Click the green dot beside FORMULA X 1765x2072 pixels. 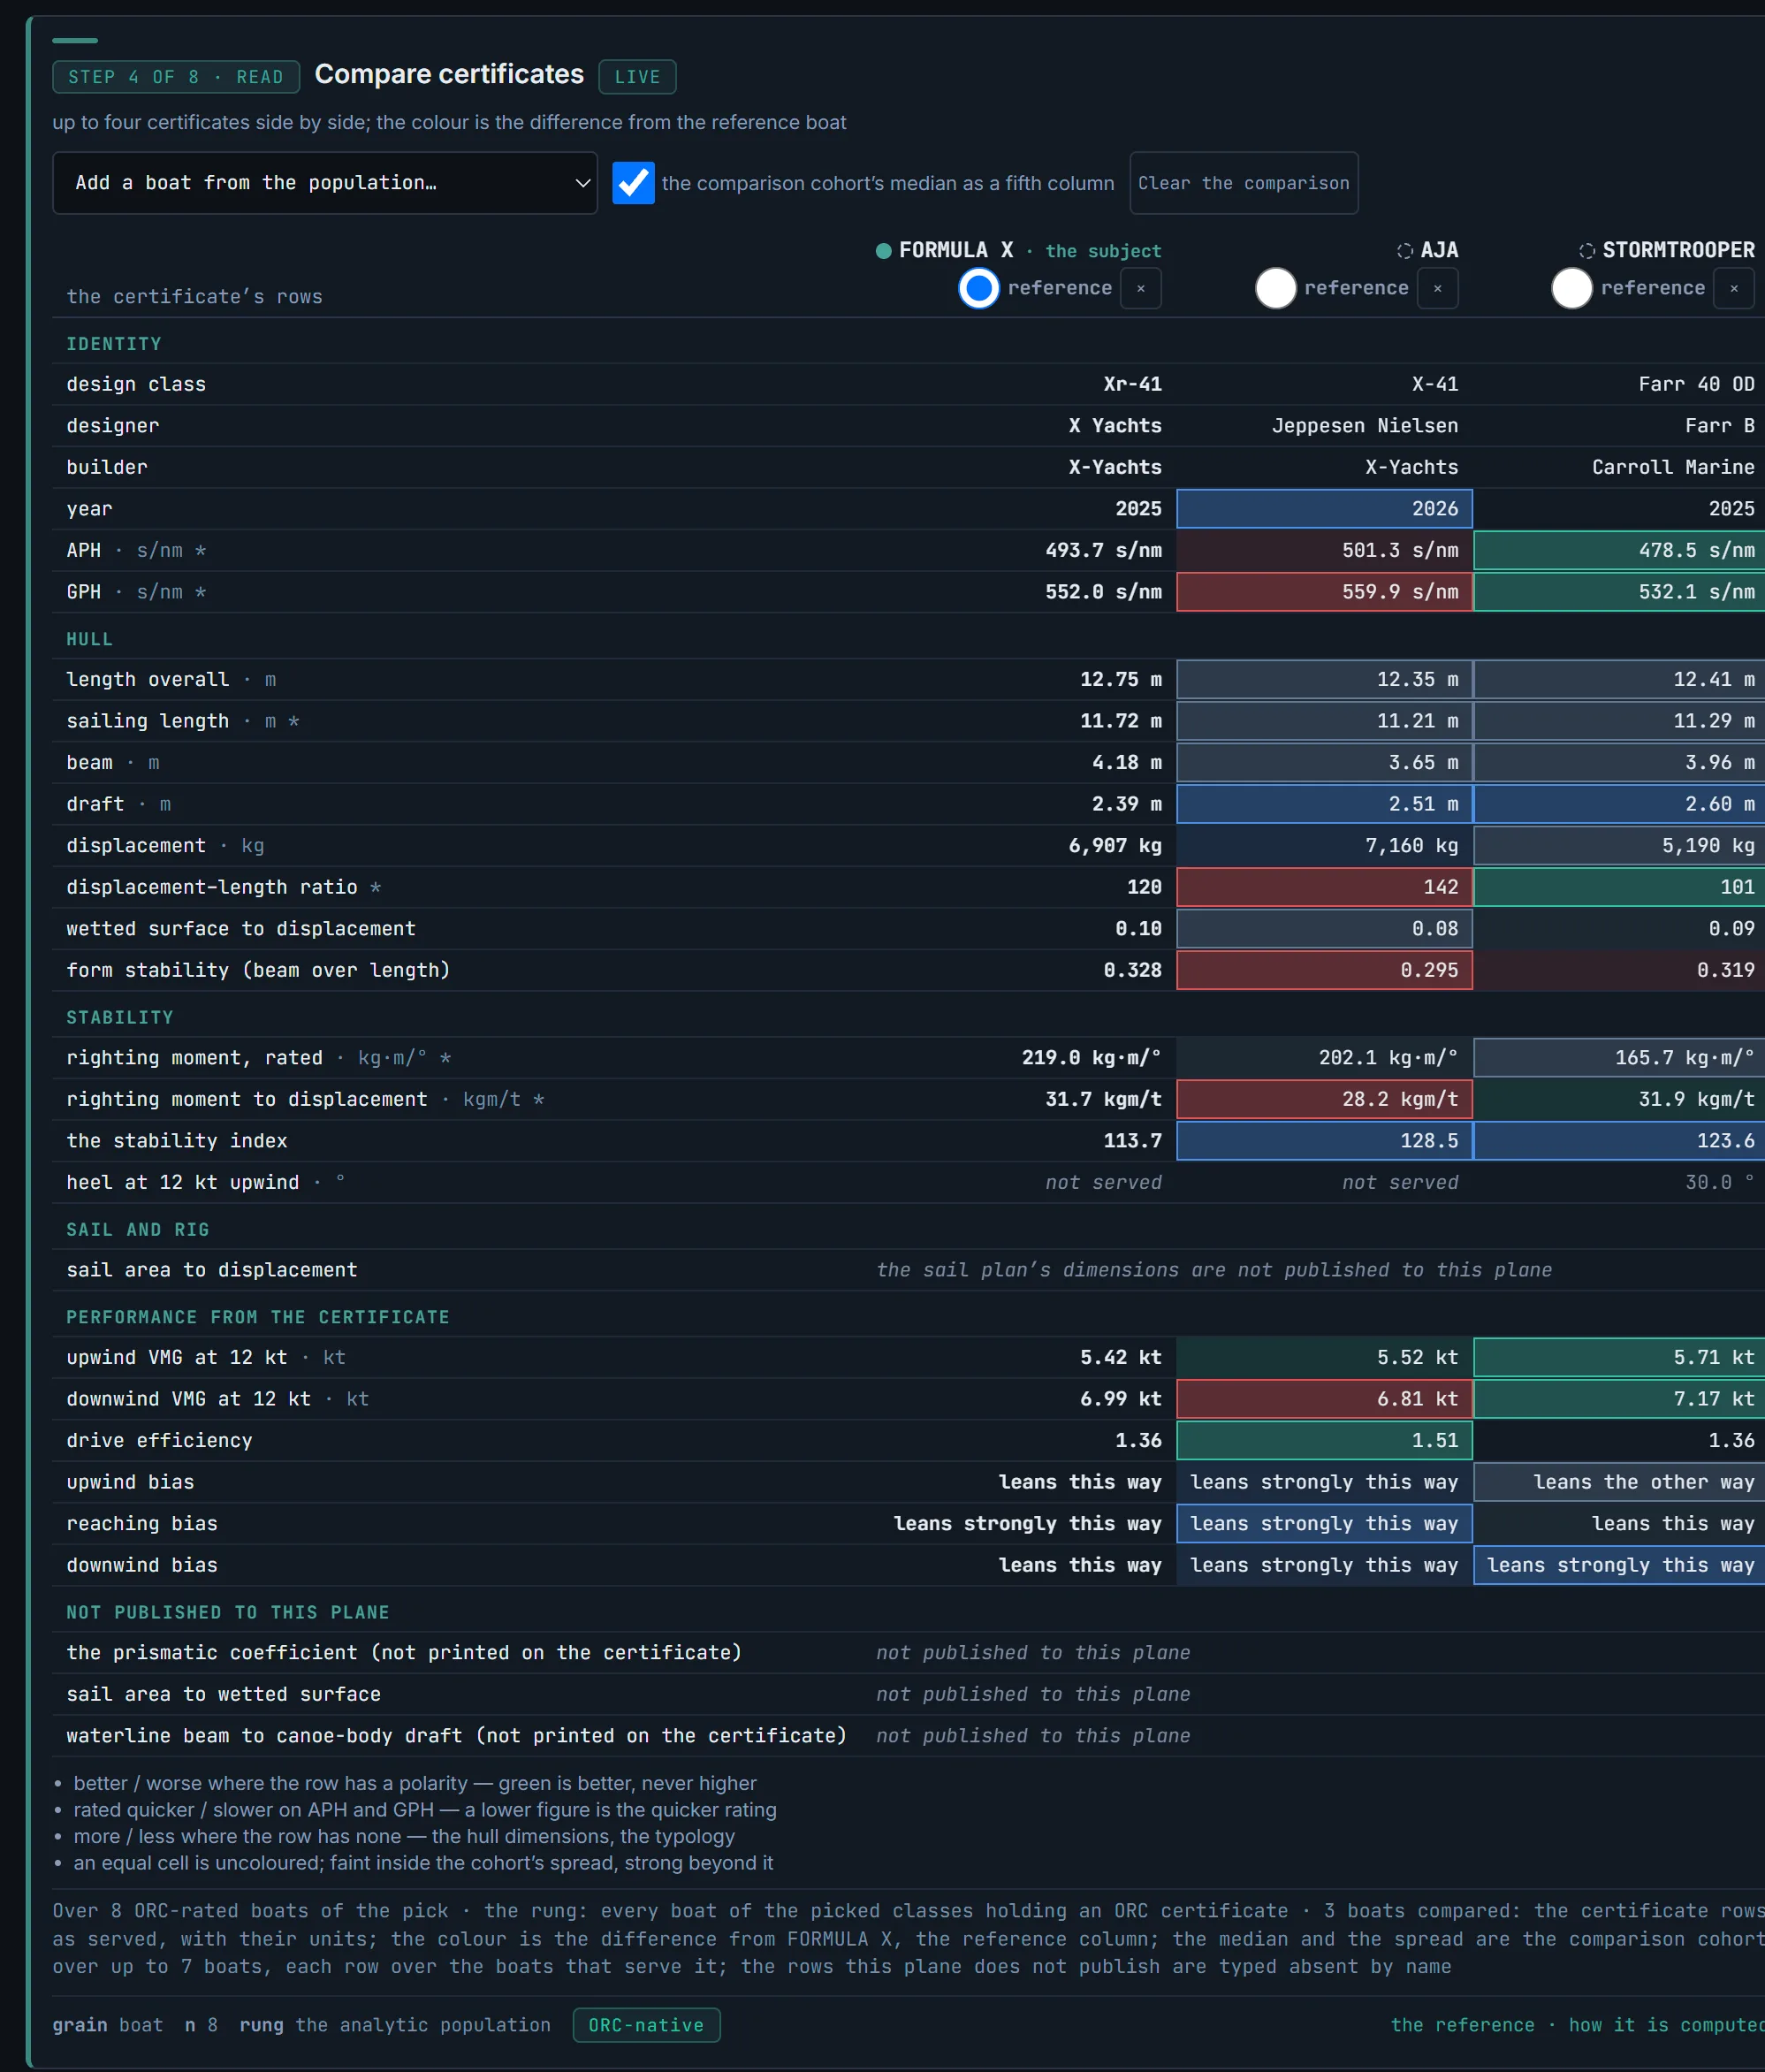click(x=883, y=251)
